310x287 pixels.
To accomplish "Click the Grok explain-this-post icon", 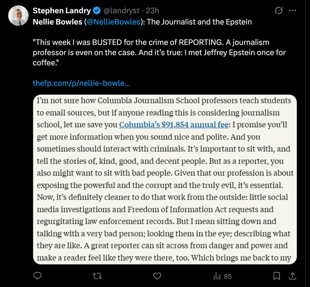I will pos(279,11).
